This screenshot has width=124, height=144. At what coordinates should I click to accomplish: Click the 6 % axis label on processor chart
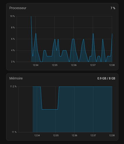13,39
